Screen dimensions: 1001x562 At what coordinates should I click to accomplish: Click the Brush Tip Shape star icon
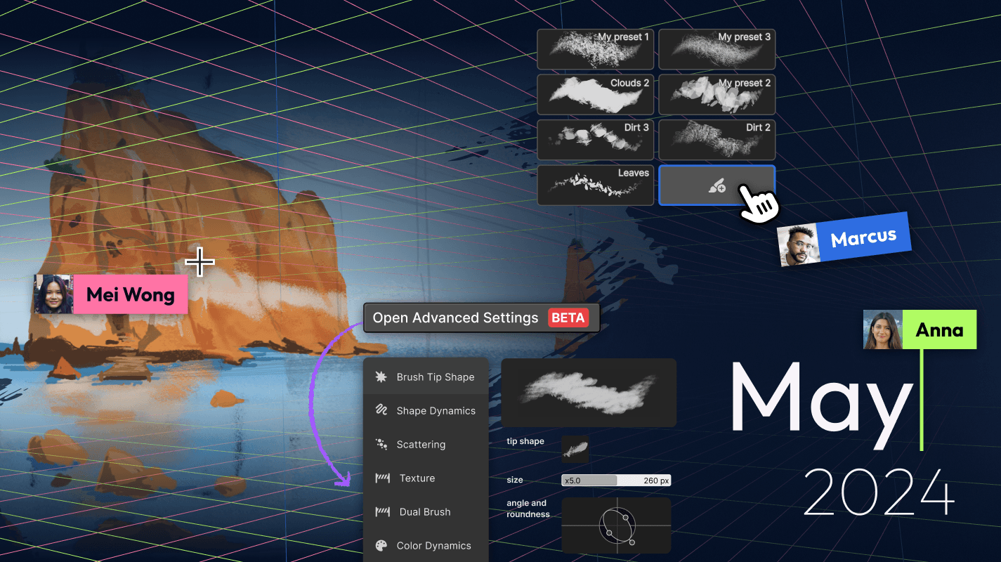pos(381,377)
